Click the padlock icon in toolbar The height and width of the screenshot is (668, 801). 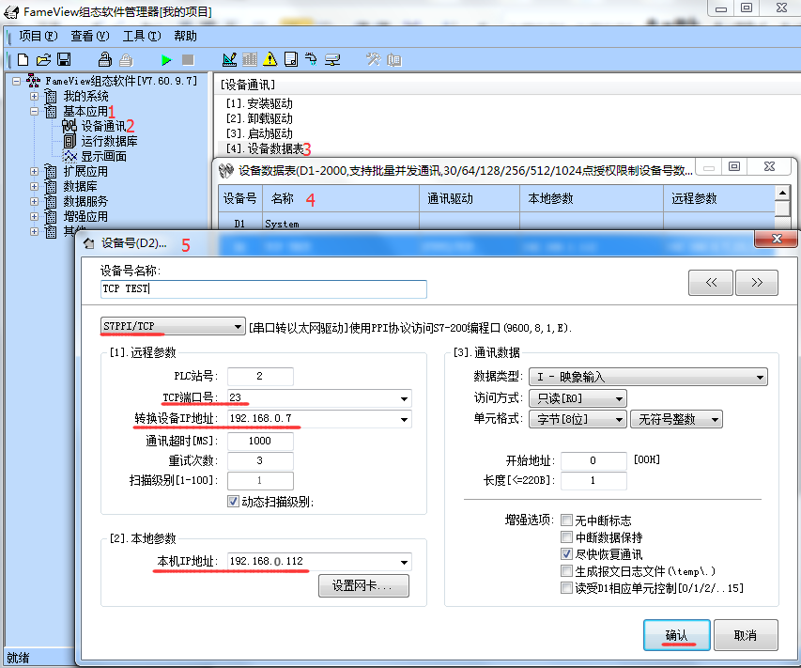pyautogui.click(x=105, y=59)
